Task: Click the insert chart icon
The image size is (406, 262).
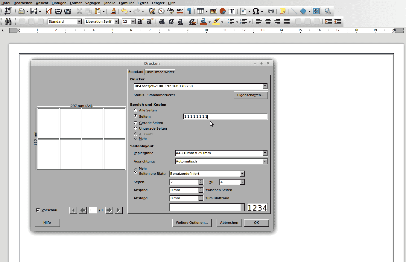Action: coord(223,11)
